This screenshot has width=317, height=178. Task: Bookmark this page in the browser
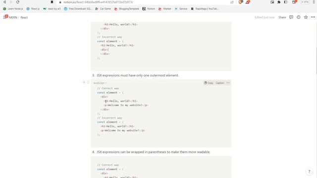click(52, 2)
